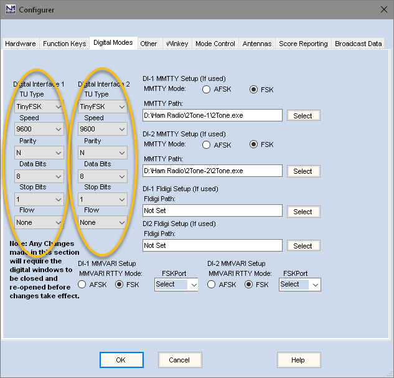Open the Winkey tab

tap(177, 44)
